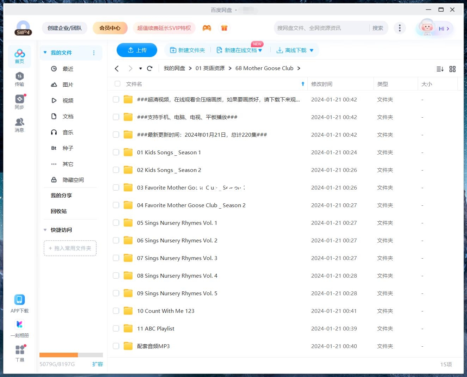The width and height of the screenshot is (467, 377).
Task: Switch to grid view layout
Action: point(453,69)
